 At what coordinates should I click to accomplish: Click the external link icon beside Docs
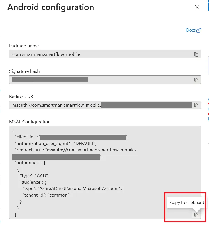199,30
